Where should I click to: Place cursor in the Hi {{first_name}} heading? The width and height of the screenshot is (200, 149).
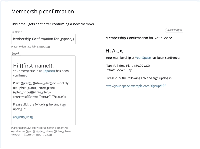tap(33, 65)
